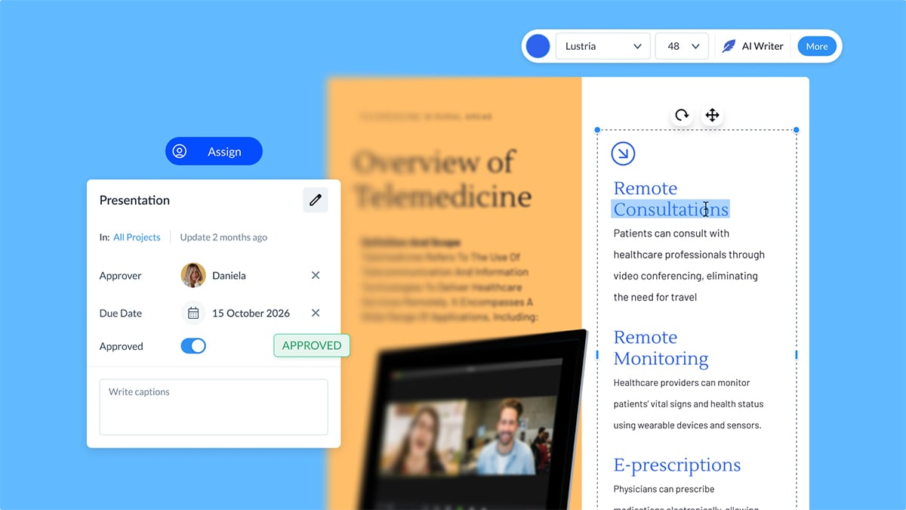This screenshot has height=510, width=906.
Task: Click the More button in the toolbar
Action: pos(816,46)
